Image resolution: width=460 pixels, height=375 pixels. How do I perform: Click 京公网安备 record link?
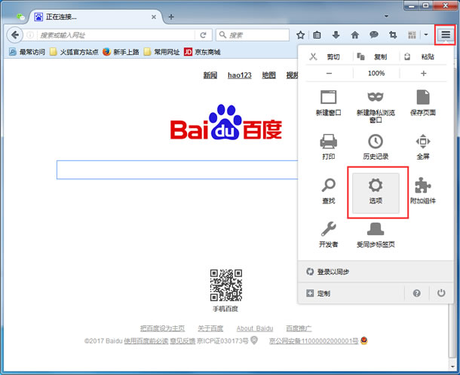pyautogui.click(x=314, y=341)
